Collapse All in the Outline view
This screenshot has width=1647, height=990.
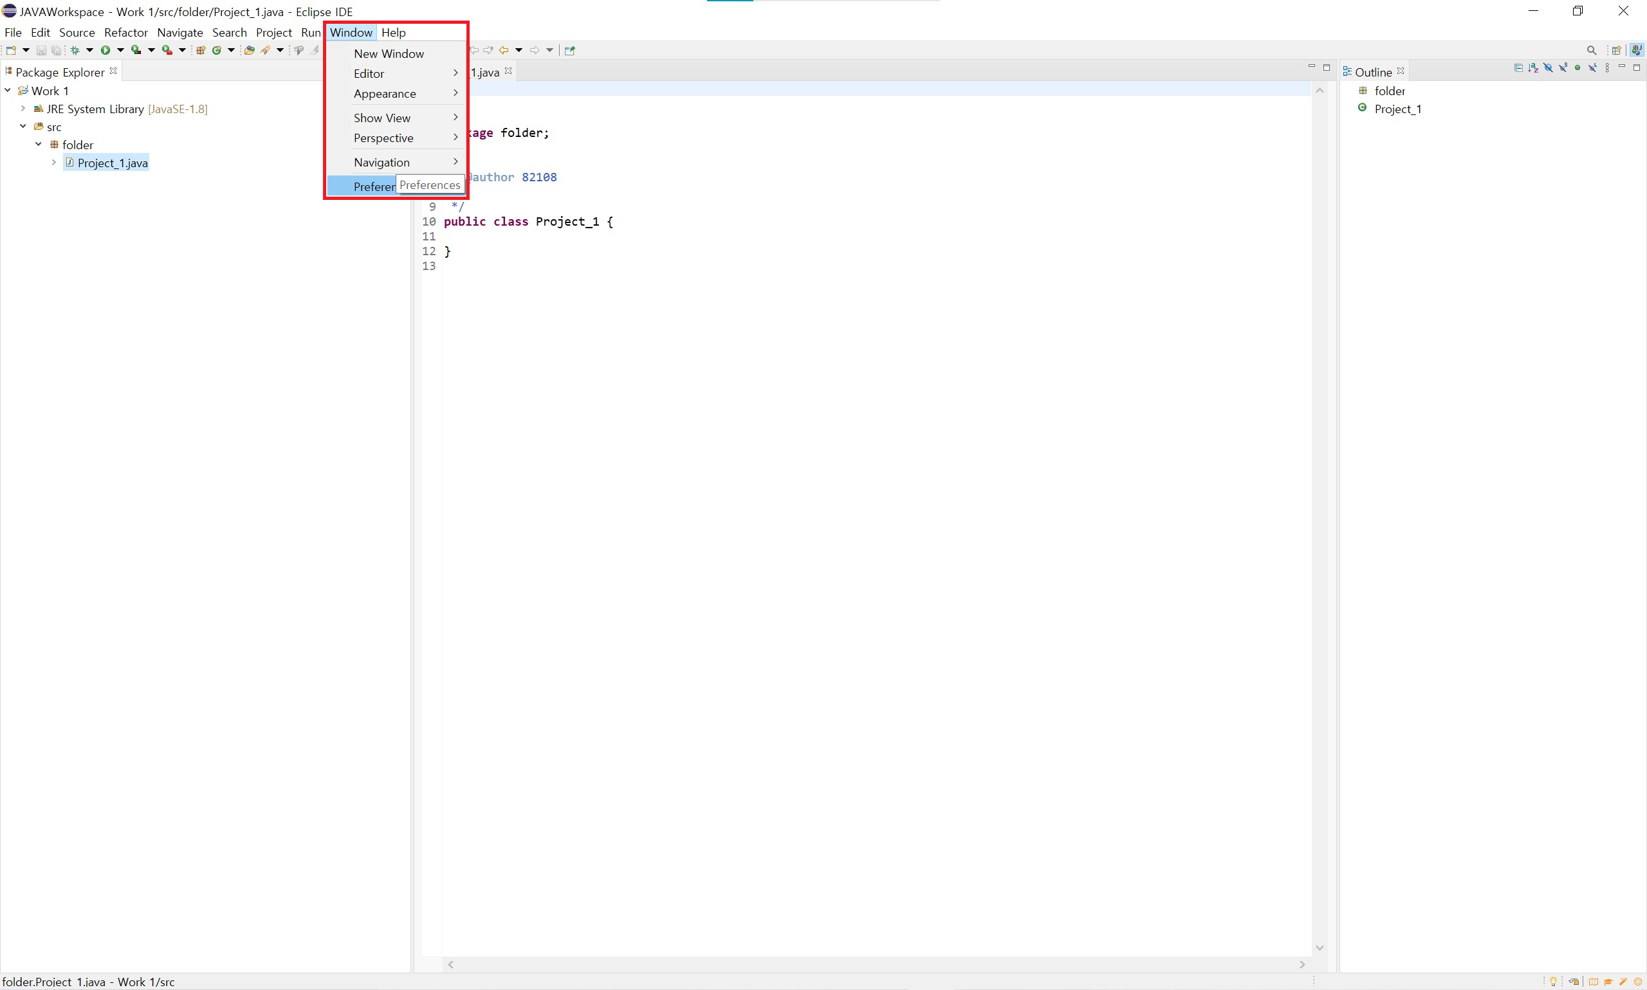tap(1518, 68)
